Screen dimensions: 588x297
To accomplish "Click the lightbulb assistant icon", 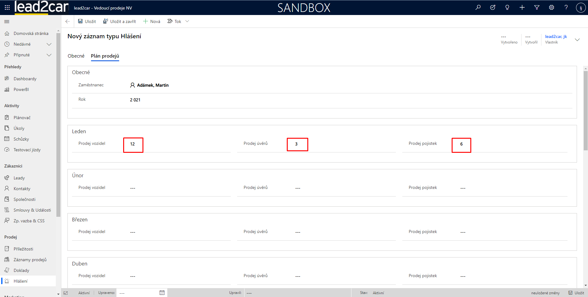I will (x=507, y=7).
